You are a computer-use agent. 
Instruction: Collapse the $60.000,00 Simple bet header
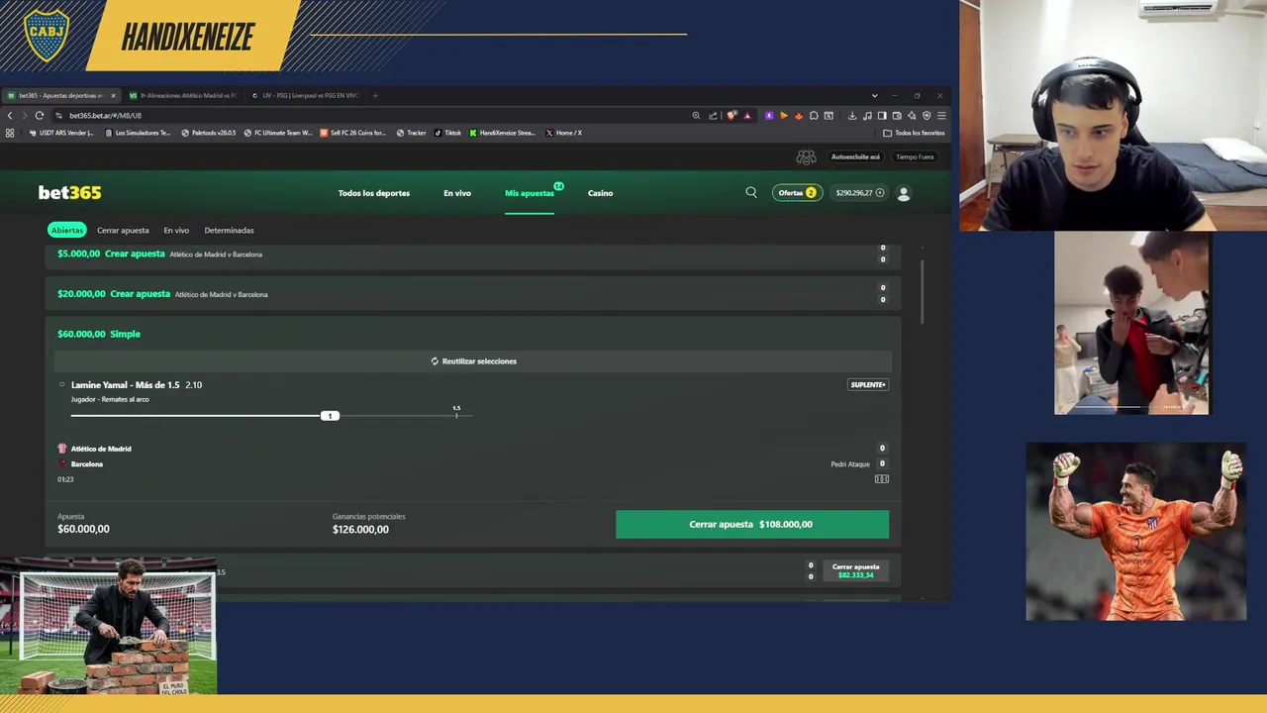(x=473, y=334)
